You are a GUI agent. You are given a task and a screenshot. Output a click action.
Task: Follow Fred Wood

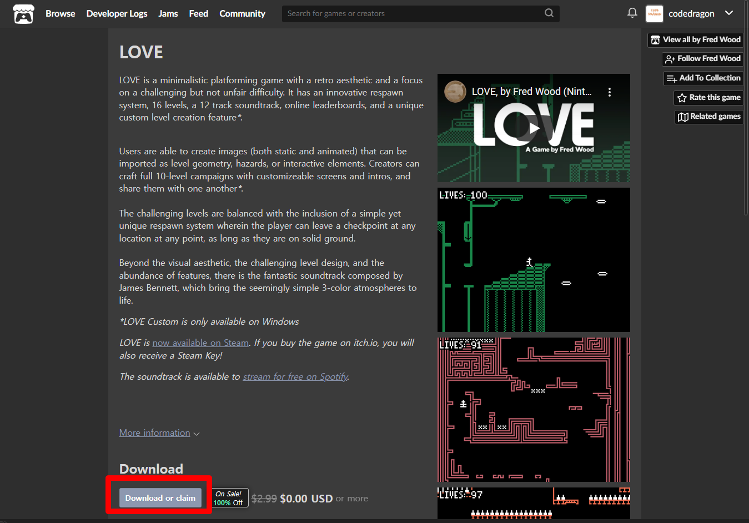[702, 59]
